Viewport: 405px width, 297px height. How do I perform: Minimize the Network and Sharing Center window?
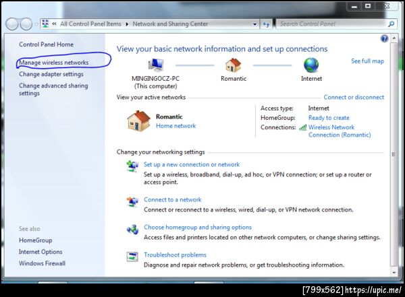[x=354, y=7]
